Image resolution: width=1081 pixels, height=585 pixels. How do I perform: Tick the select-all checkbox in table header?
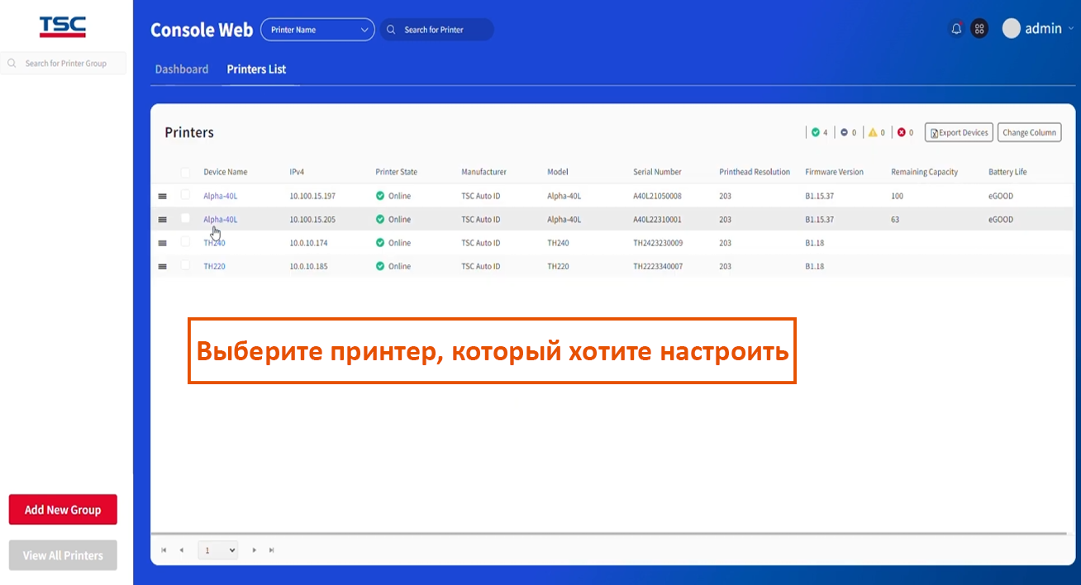click(x=185, y=172)
